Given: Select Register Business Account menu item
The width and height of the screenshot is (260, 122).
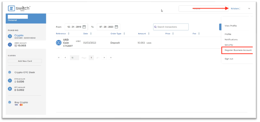Looking at the screenshot, I should coord(238,50).
